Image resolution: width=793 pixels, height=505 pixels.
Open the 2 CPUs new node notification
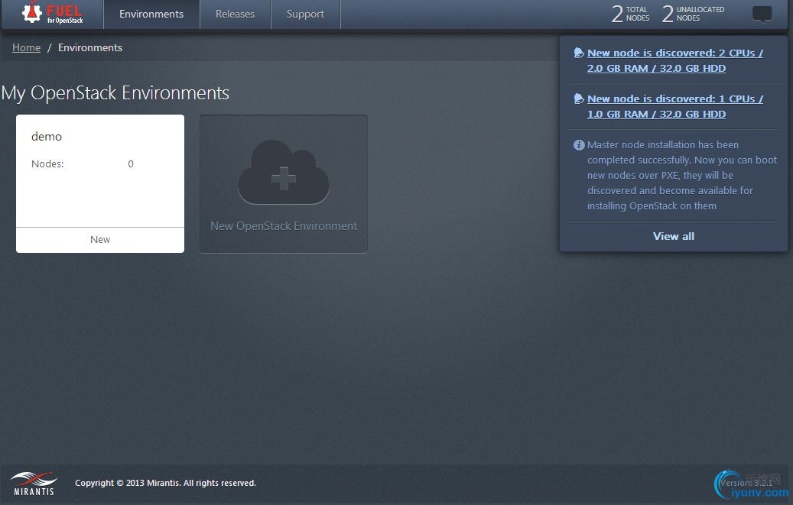tap(674, 60)
